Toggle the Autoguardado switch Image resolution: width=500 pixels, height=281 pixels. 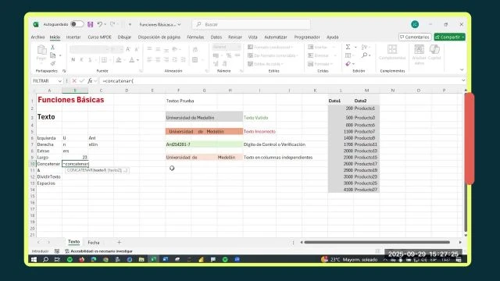[77, 24]
